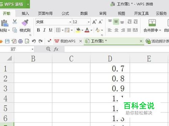Click Save floppy disk icon

7,41
